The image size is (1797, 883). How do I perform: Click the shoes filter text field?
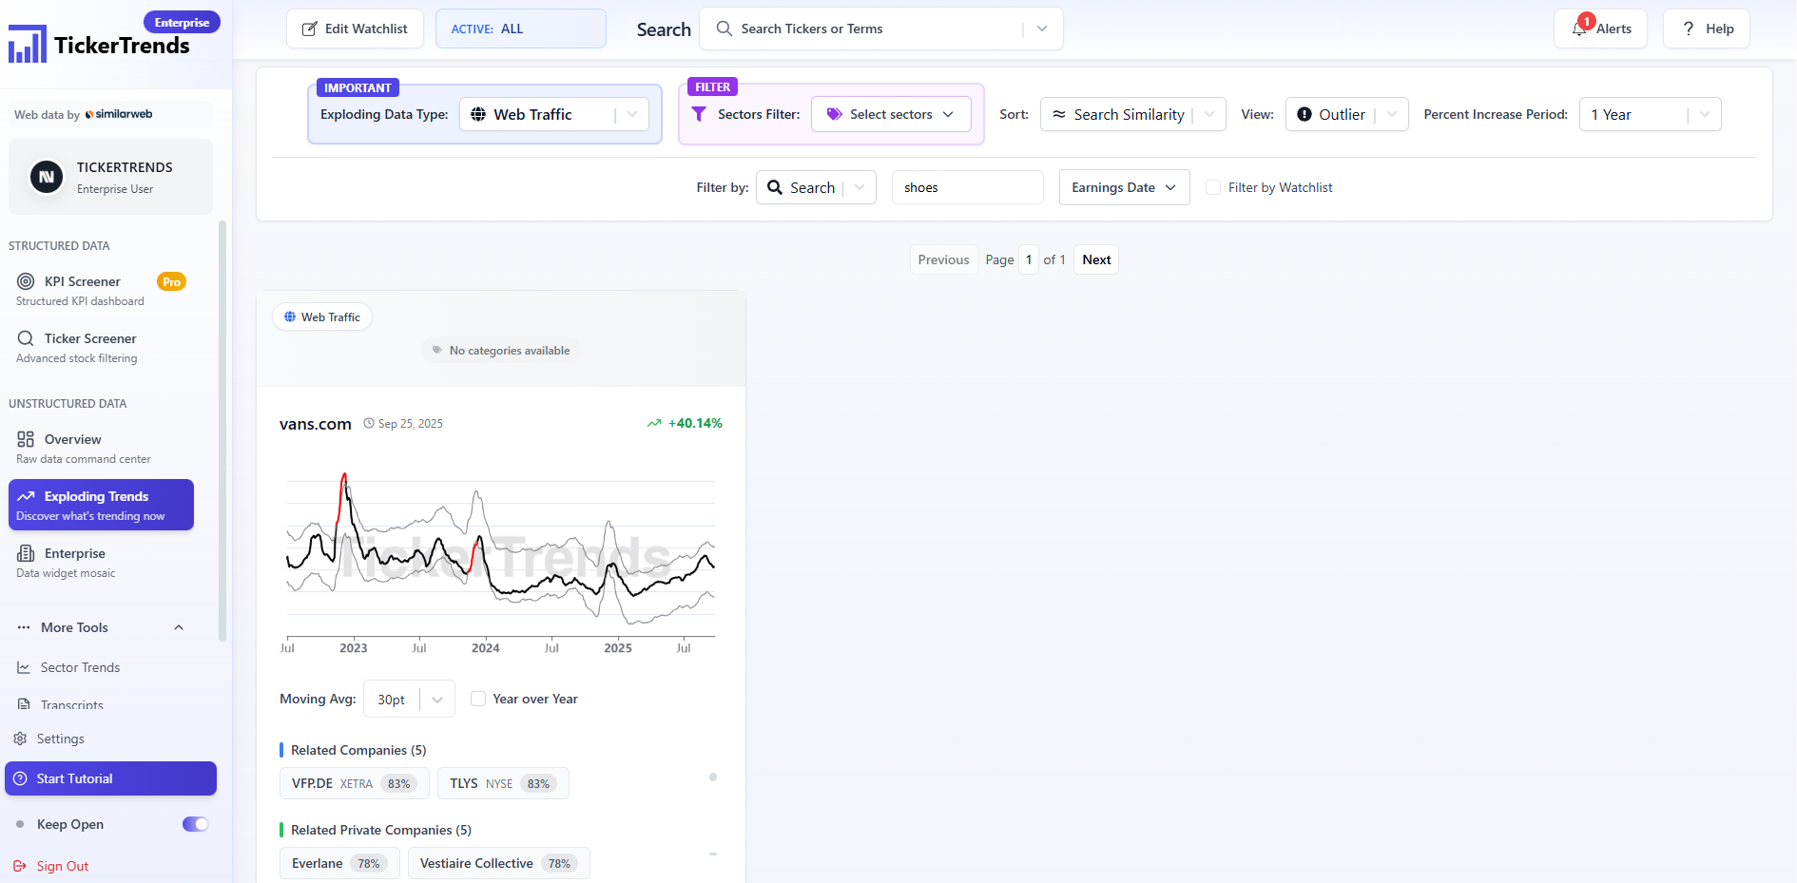966,187
